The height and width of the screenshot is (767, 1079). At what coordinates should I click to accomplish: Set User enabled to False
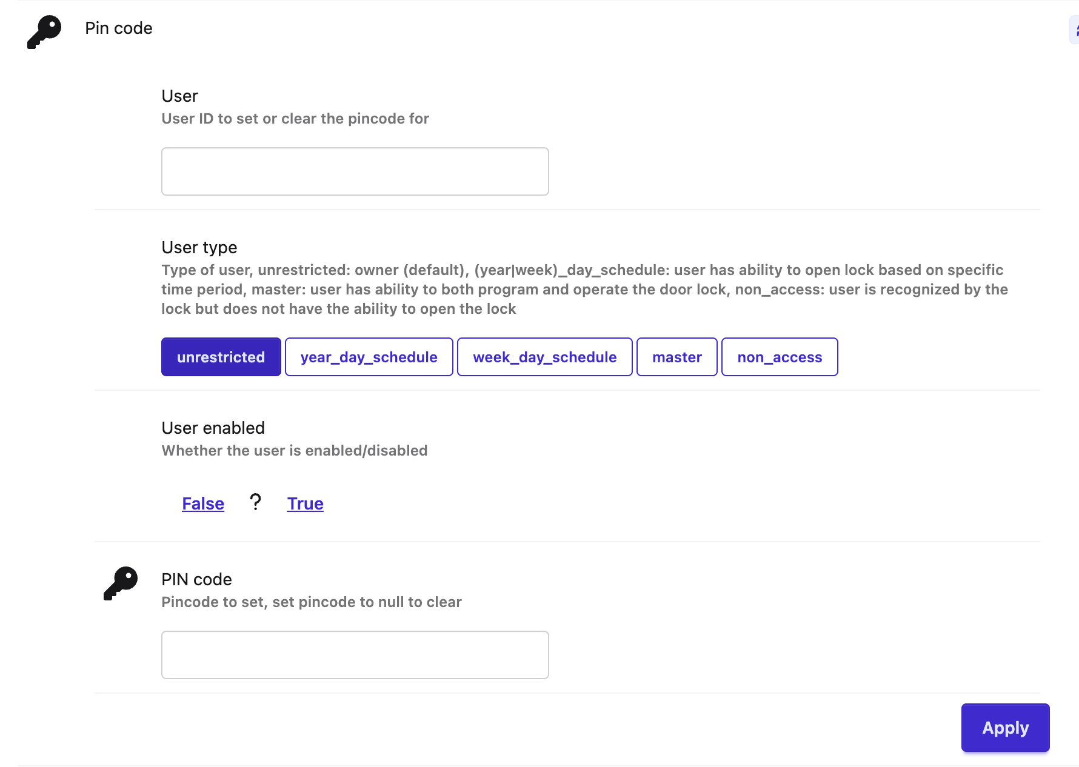click(x=203, y=503)
